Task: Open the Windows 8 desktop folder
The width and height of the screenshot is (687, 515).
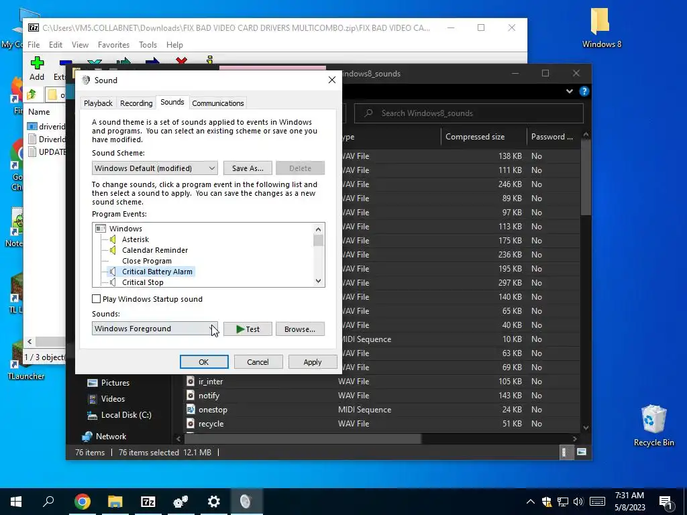Action: [601, 27]
